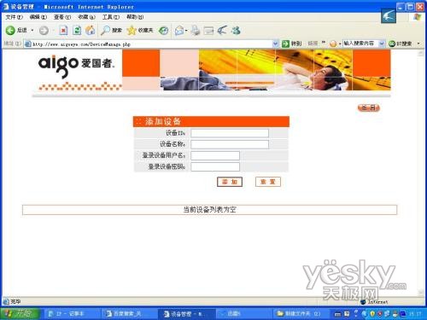Open the Search (搜索) toolbar button

pos(111,30)
